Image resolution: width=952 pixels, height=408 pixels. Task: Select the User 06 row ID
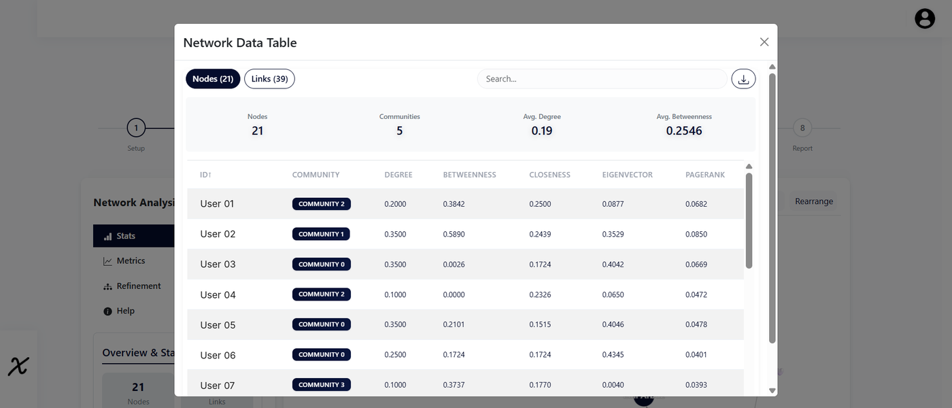(218, 355)
